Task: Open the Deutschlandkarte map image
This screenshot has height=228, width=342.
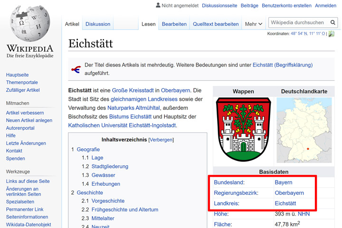Action: click(x=304, y=130)
